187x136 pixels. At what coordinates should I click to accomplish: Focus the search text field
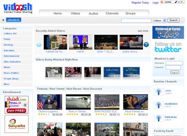(136, 21)
